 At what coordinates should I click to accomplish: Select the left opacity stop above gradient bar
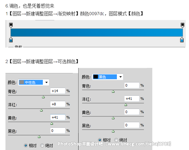point(11,25)
